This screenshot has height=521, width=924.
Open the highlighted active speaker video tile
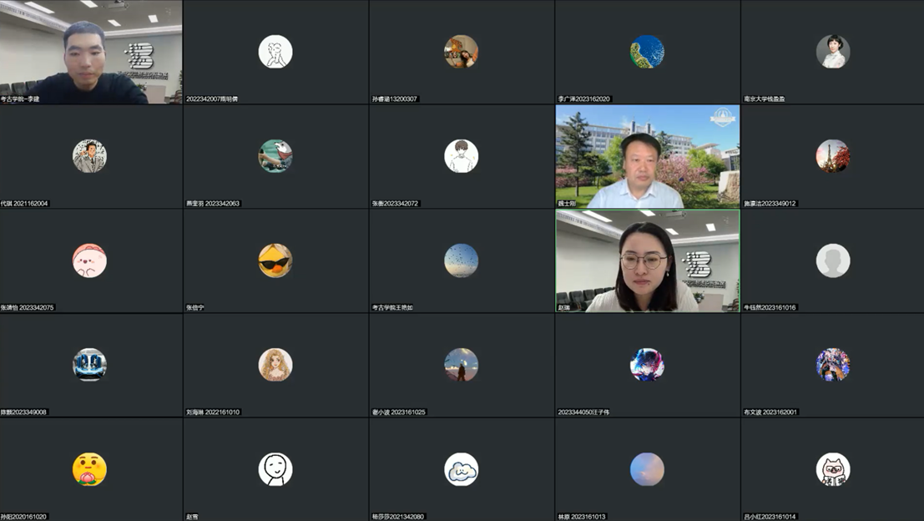click(647, 260)
